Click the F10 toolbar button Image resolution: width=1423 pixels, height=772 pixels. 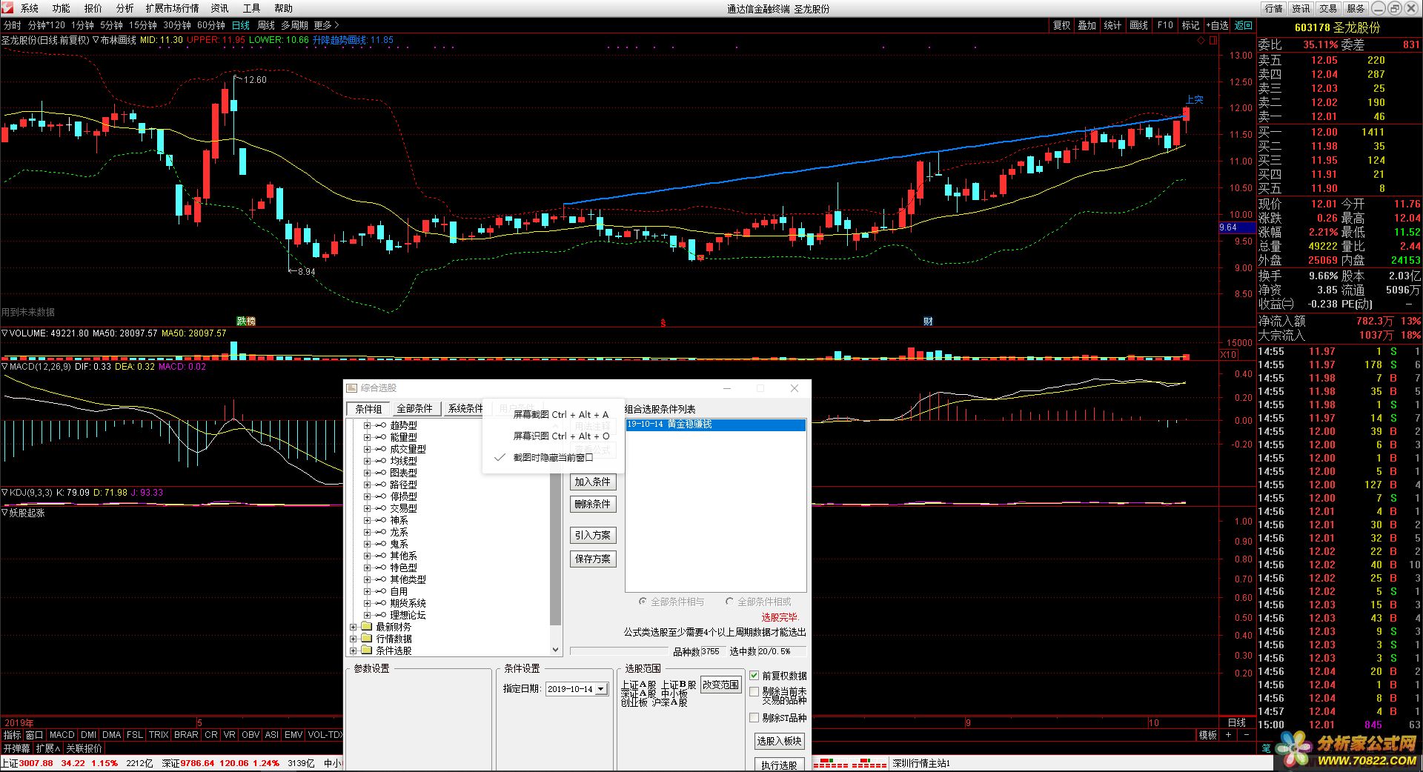point(1165,25)
